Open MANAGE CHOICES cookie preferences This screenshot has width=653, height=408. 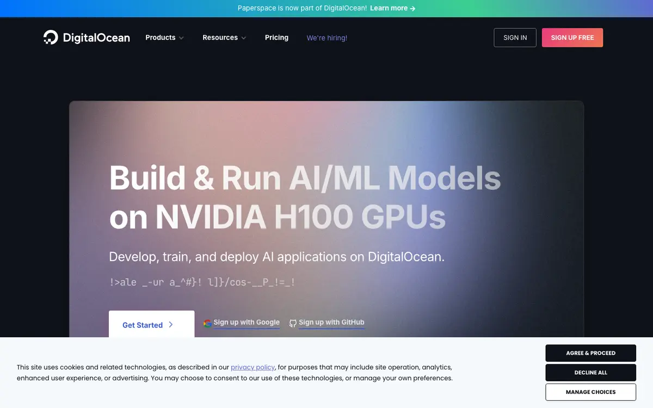pyautogui.click(x=591, y=392)
